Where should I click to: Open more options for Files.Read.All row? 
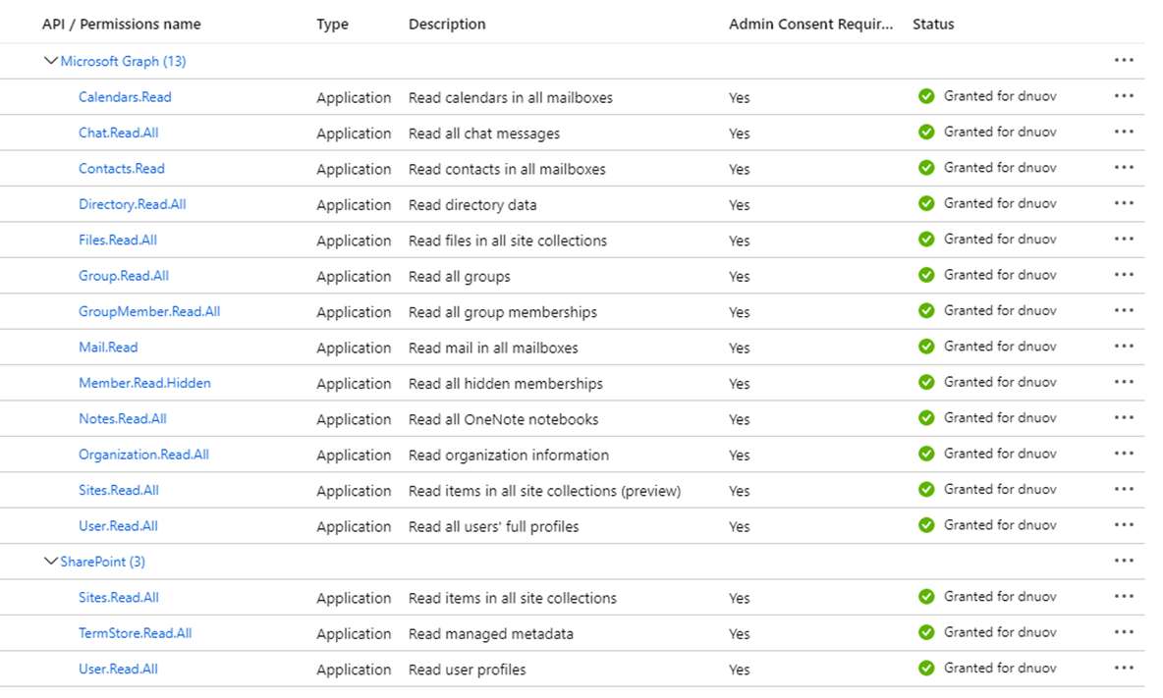1124,240
